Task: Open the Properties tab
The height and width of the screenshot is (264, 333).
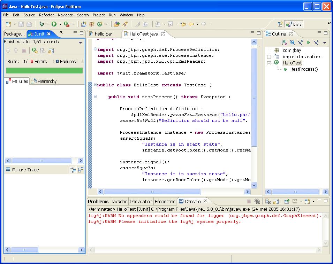Action: [x=165, y=201]
